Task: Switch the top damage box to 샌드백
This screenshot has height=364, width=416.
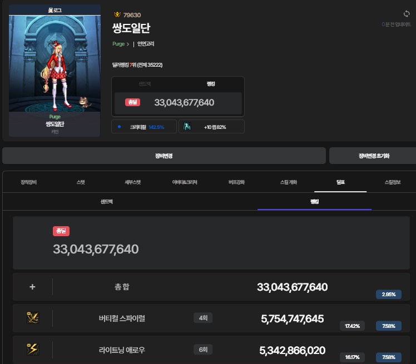Action: (x=145, y=83)
